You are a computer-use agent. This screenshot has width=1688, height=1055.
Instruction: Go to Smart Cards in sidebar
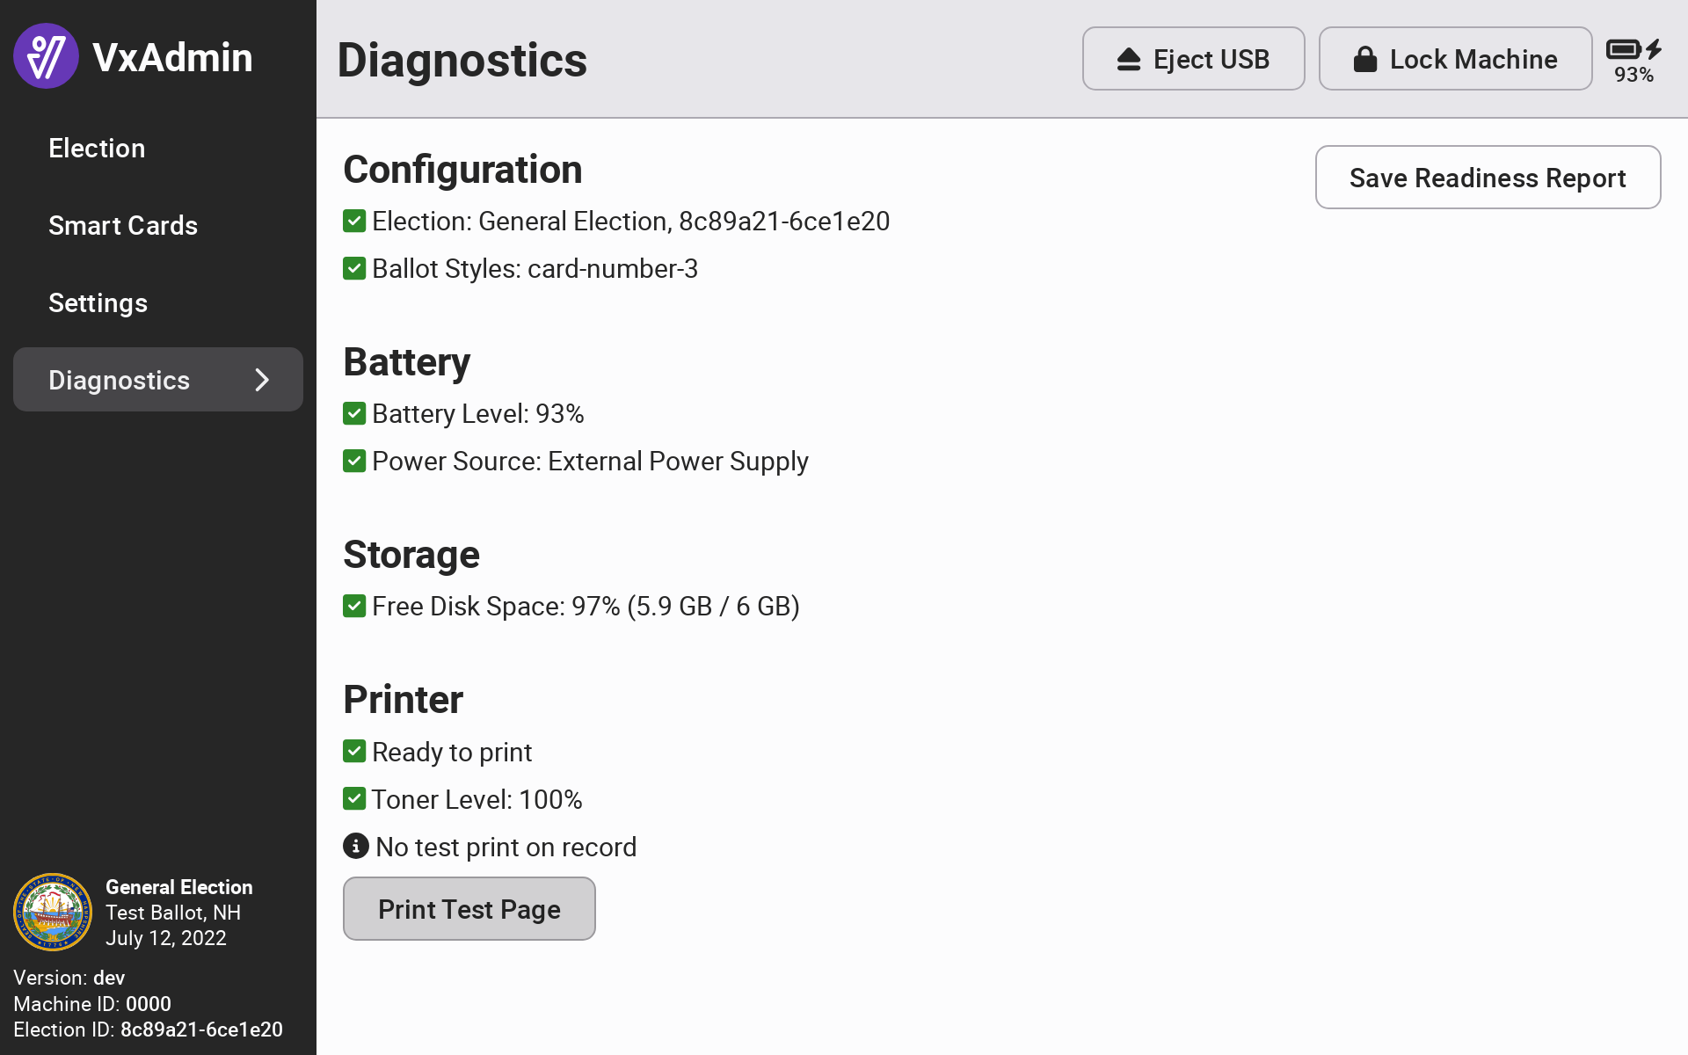tap(123, 225)
